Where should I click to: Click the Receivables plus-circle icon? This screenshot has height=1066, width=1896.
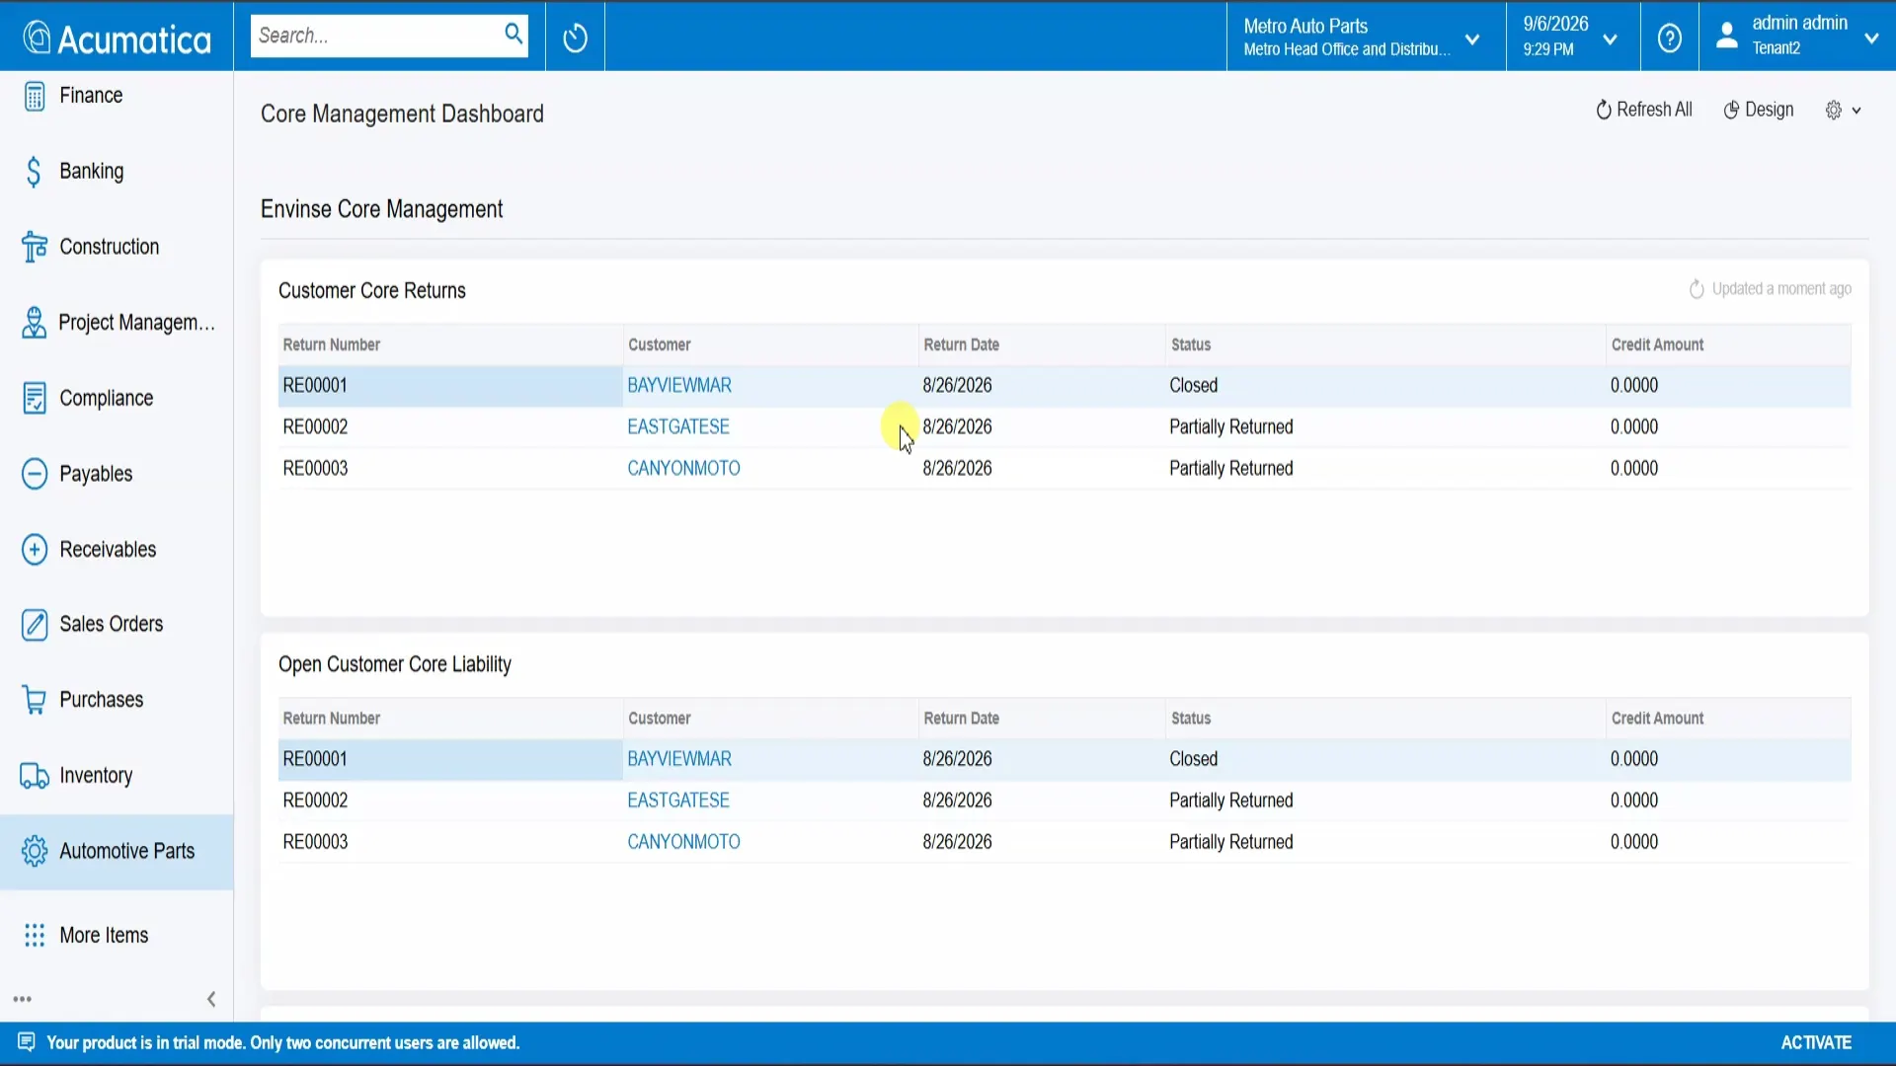coord(35,549)
